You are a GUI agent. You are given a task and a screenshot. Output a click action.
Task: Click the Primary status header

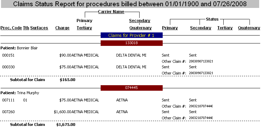[170, 28]
